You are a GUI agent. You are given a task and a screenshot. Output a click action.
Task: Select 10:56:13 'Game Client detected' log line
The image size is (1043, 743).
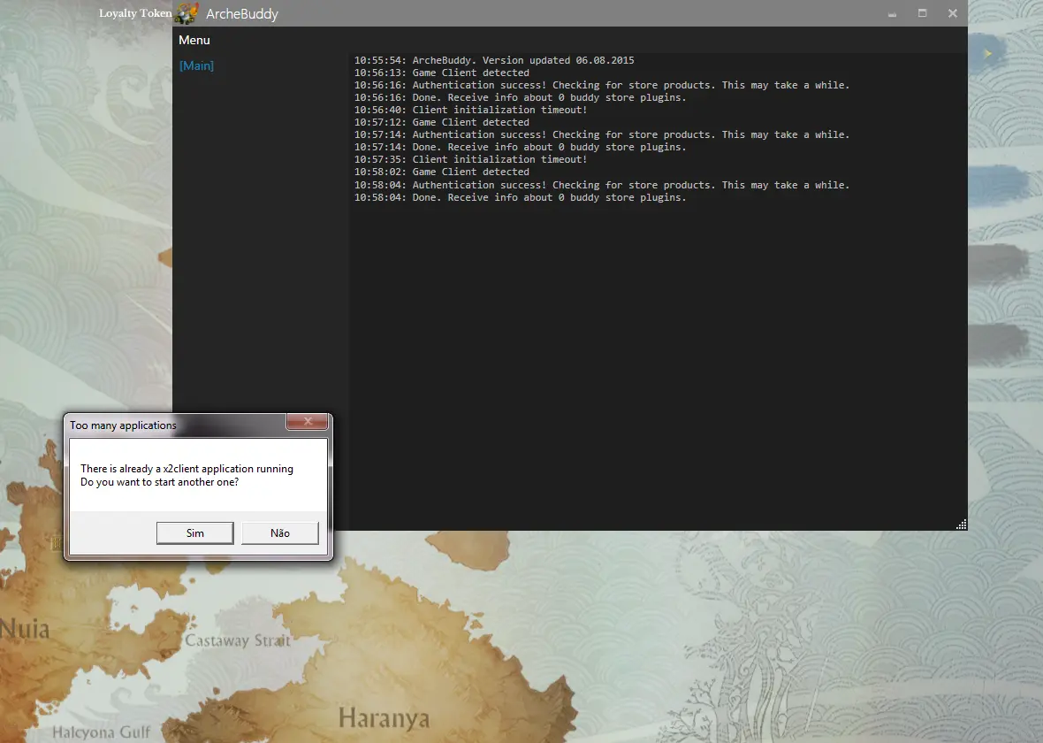[x=442, y=73]
